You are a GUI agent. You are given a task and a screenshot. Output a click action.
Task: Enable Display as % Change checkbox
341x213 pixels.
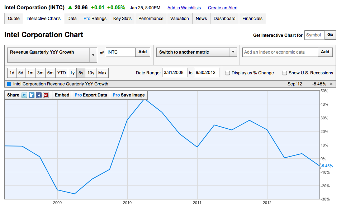(228, 73)
